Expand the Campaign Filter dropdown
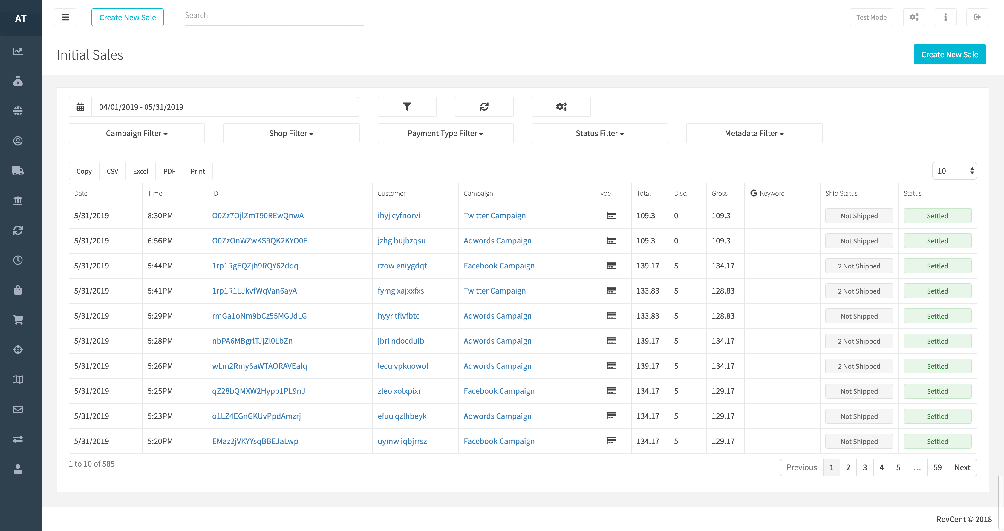This screenshot has height=531, width=1004. (137, 133)
